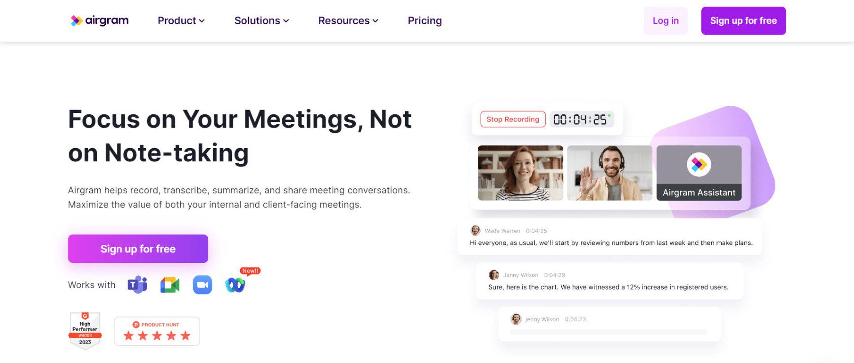Click the Webex icon with New badge
Image resolution: width=854 pixels, height=363 pixels.
(x=235, y=284)
